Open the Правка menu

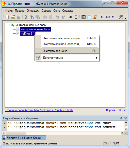tap(20, 11)
